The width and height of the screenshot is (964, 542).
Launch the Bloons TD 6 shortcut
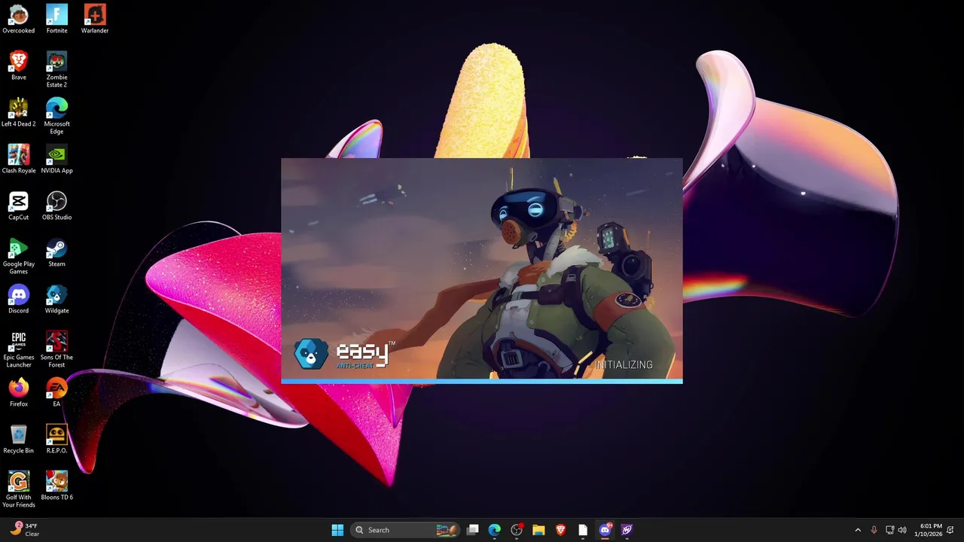56,486
